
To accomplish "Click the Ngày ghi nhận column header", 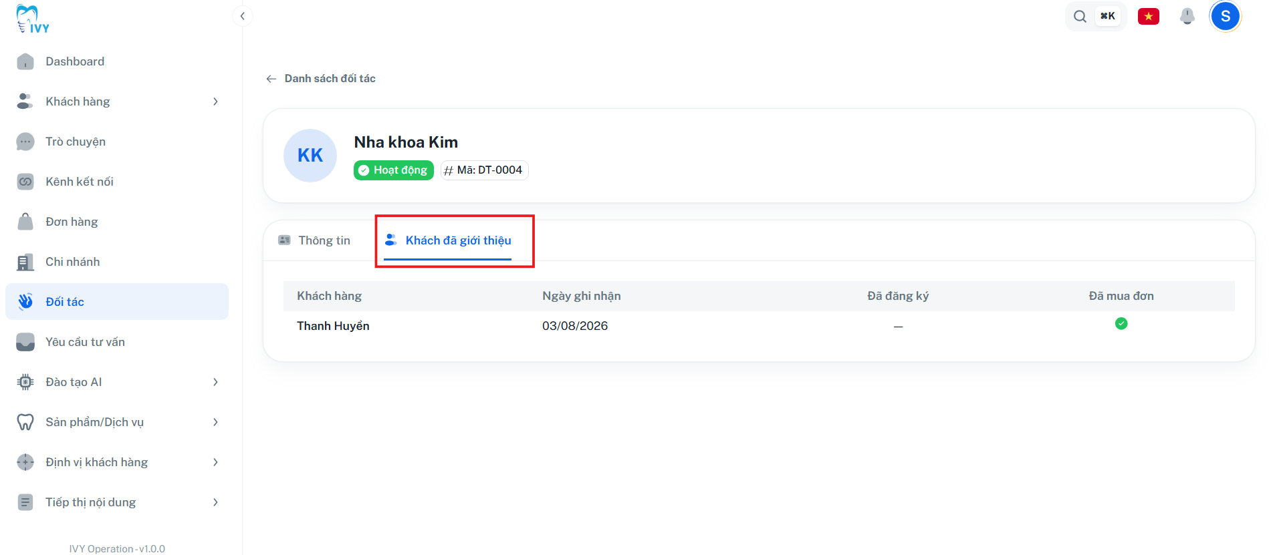I will [582, 296].
